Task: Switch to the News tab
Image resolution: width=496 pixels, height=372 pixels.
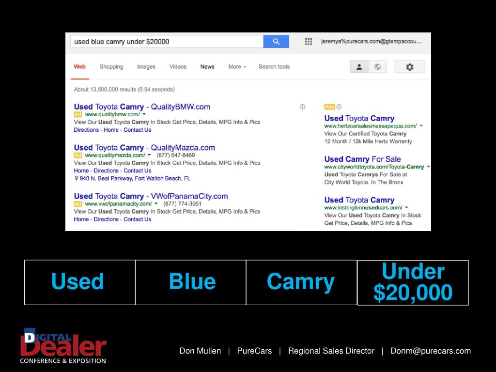Action: (x=207, y=67)
